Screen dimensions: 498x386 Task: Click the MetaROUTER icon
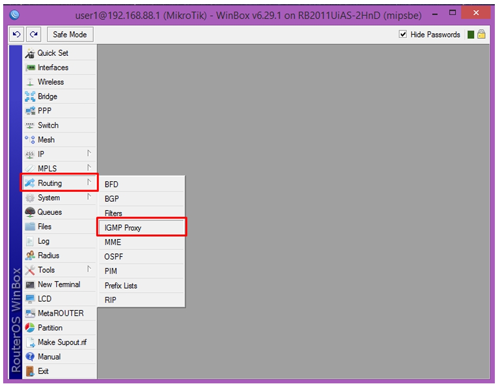(30, 313)
